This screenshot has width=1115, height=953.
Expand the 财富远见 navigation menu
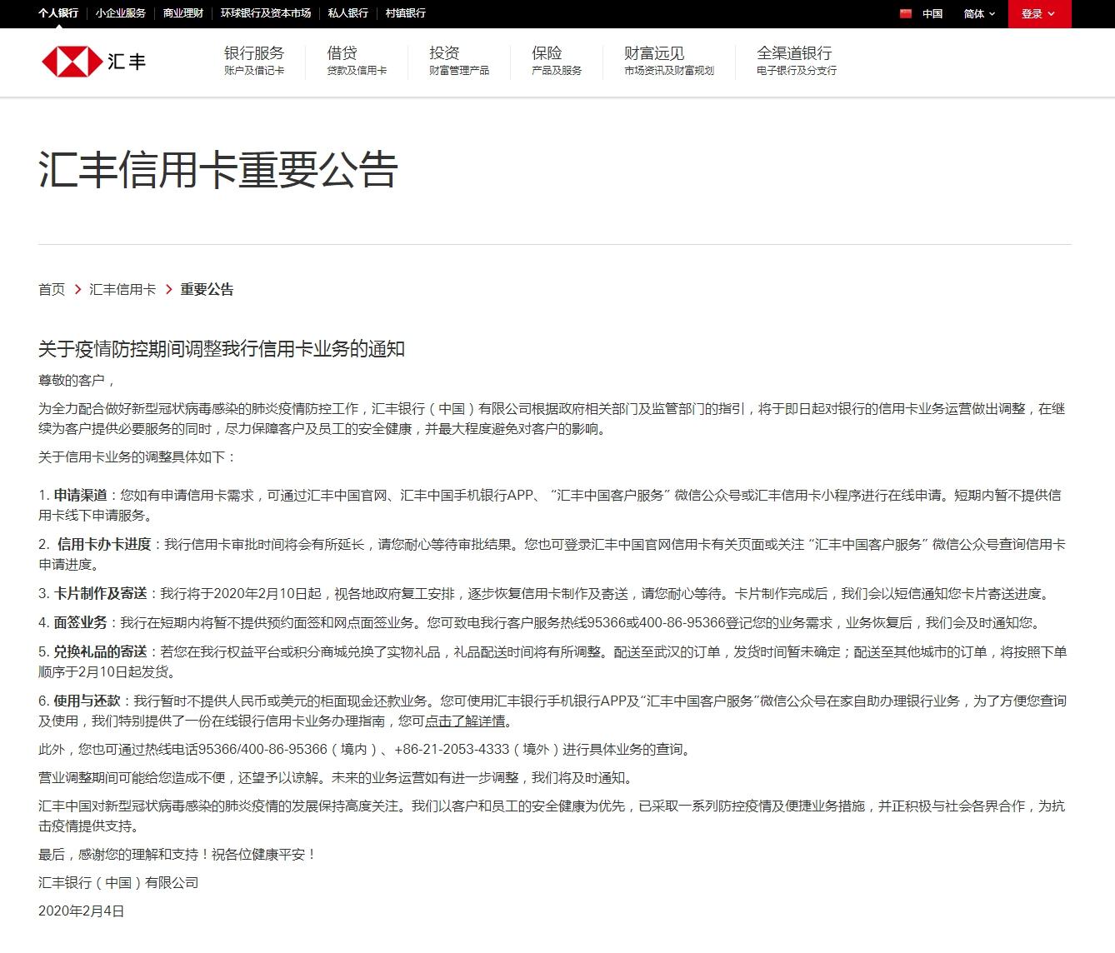point(669,61)
